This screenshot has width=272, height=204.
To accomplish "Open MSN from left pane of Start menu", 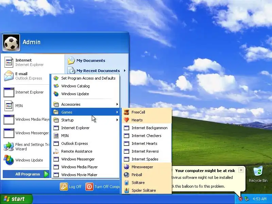I will [26, 106].
